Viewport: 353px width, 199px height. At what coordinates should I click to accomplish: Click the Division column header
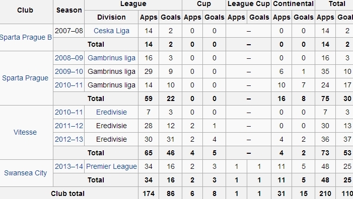pyautogui.click(x=111, y=17)
